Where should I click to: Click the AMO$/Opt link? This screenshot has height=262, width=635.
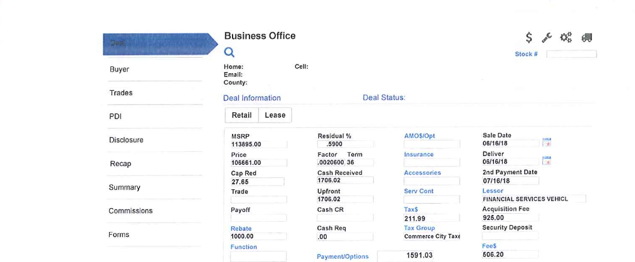pos(419,136)
